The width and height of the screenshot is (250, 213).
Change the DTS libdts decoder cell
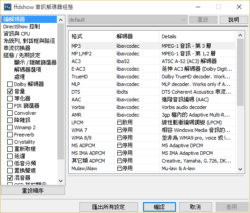pyautogui.click(x=122, y=92)
